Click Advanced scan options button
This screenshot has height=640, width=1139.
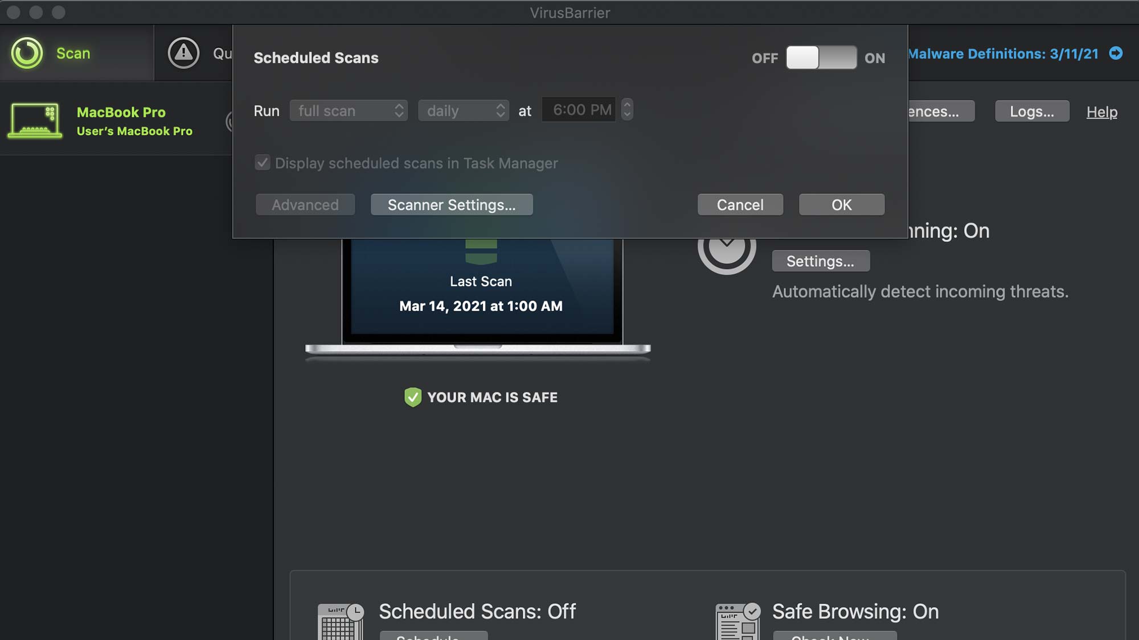tap(305, 204)
